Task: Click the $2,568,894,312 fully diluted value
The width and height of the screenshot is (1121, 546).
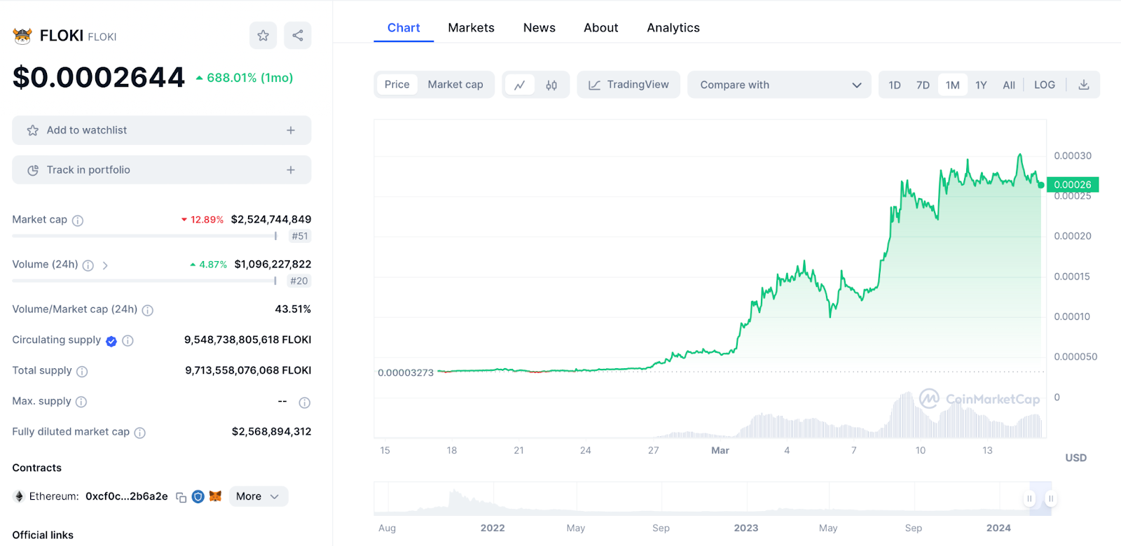Action: point(271,432)
